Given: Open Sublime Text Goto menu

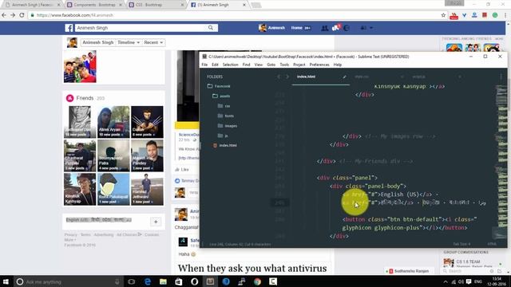Looking at the screenshot, I should pyautogui.click(x=271, y=65).
